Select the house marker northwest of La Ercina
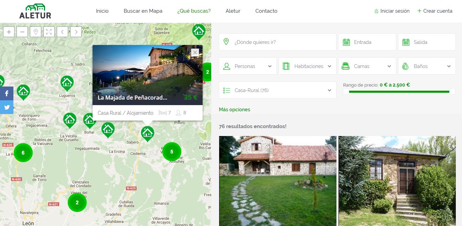462x226 pixels. tap(108, 130)
